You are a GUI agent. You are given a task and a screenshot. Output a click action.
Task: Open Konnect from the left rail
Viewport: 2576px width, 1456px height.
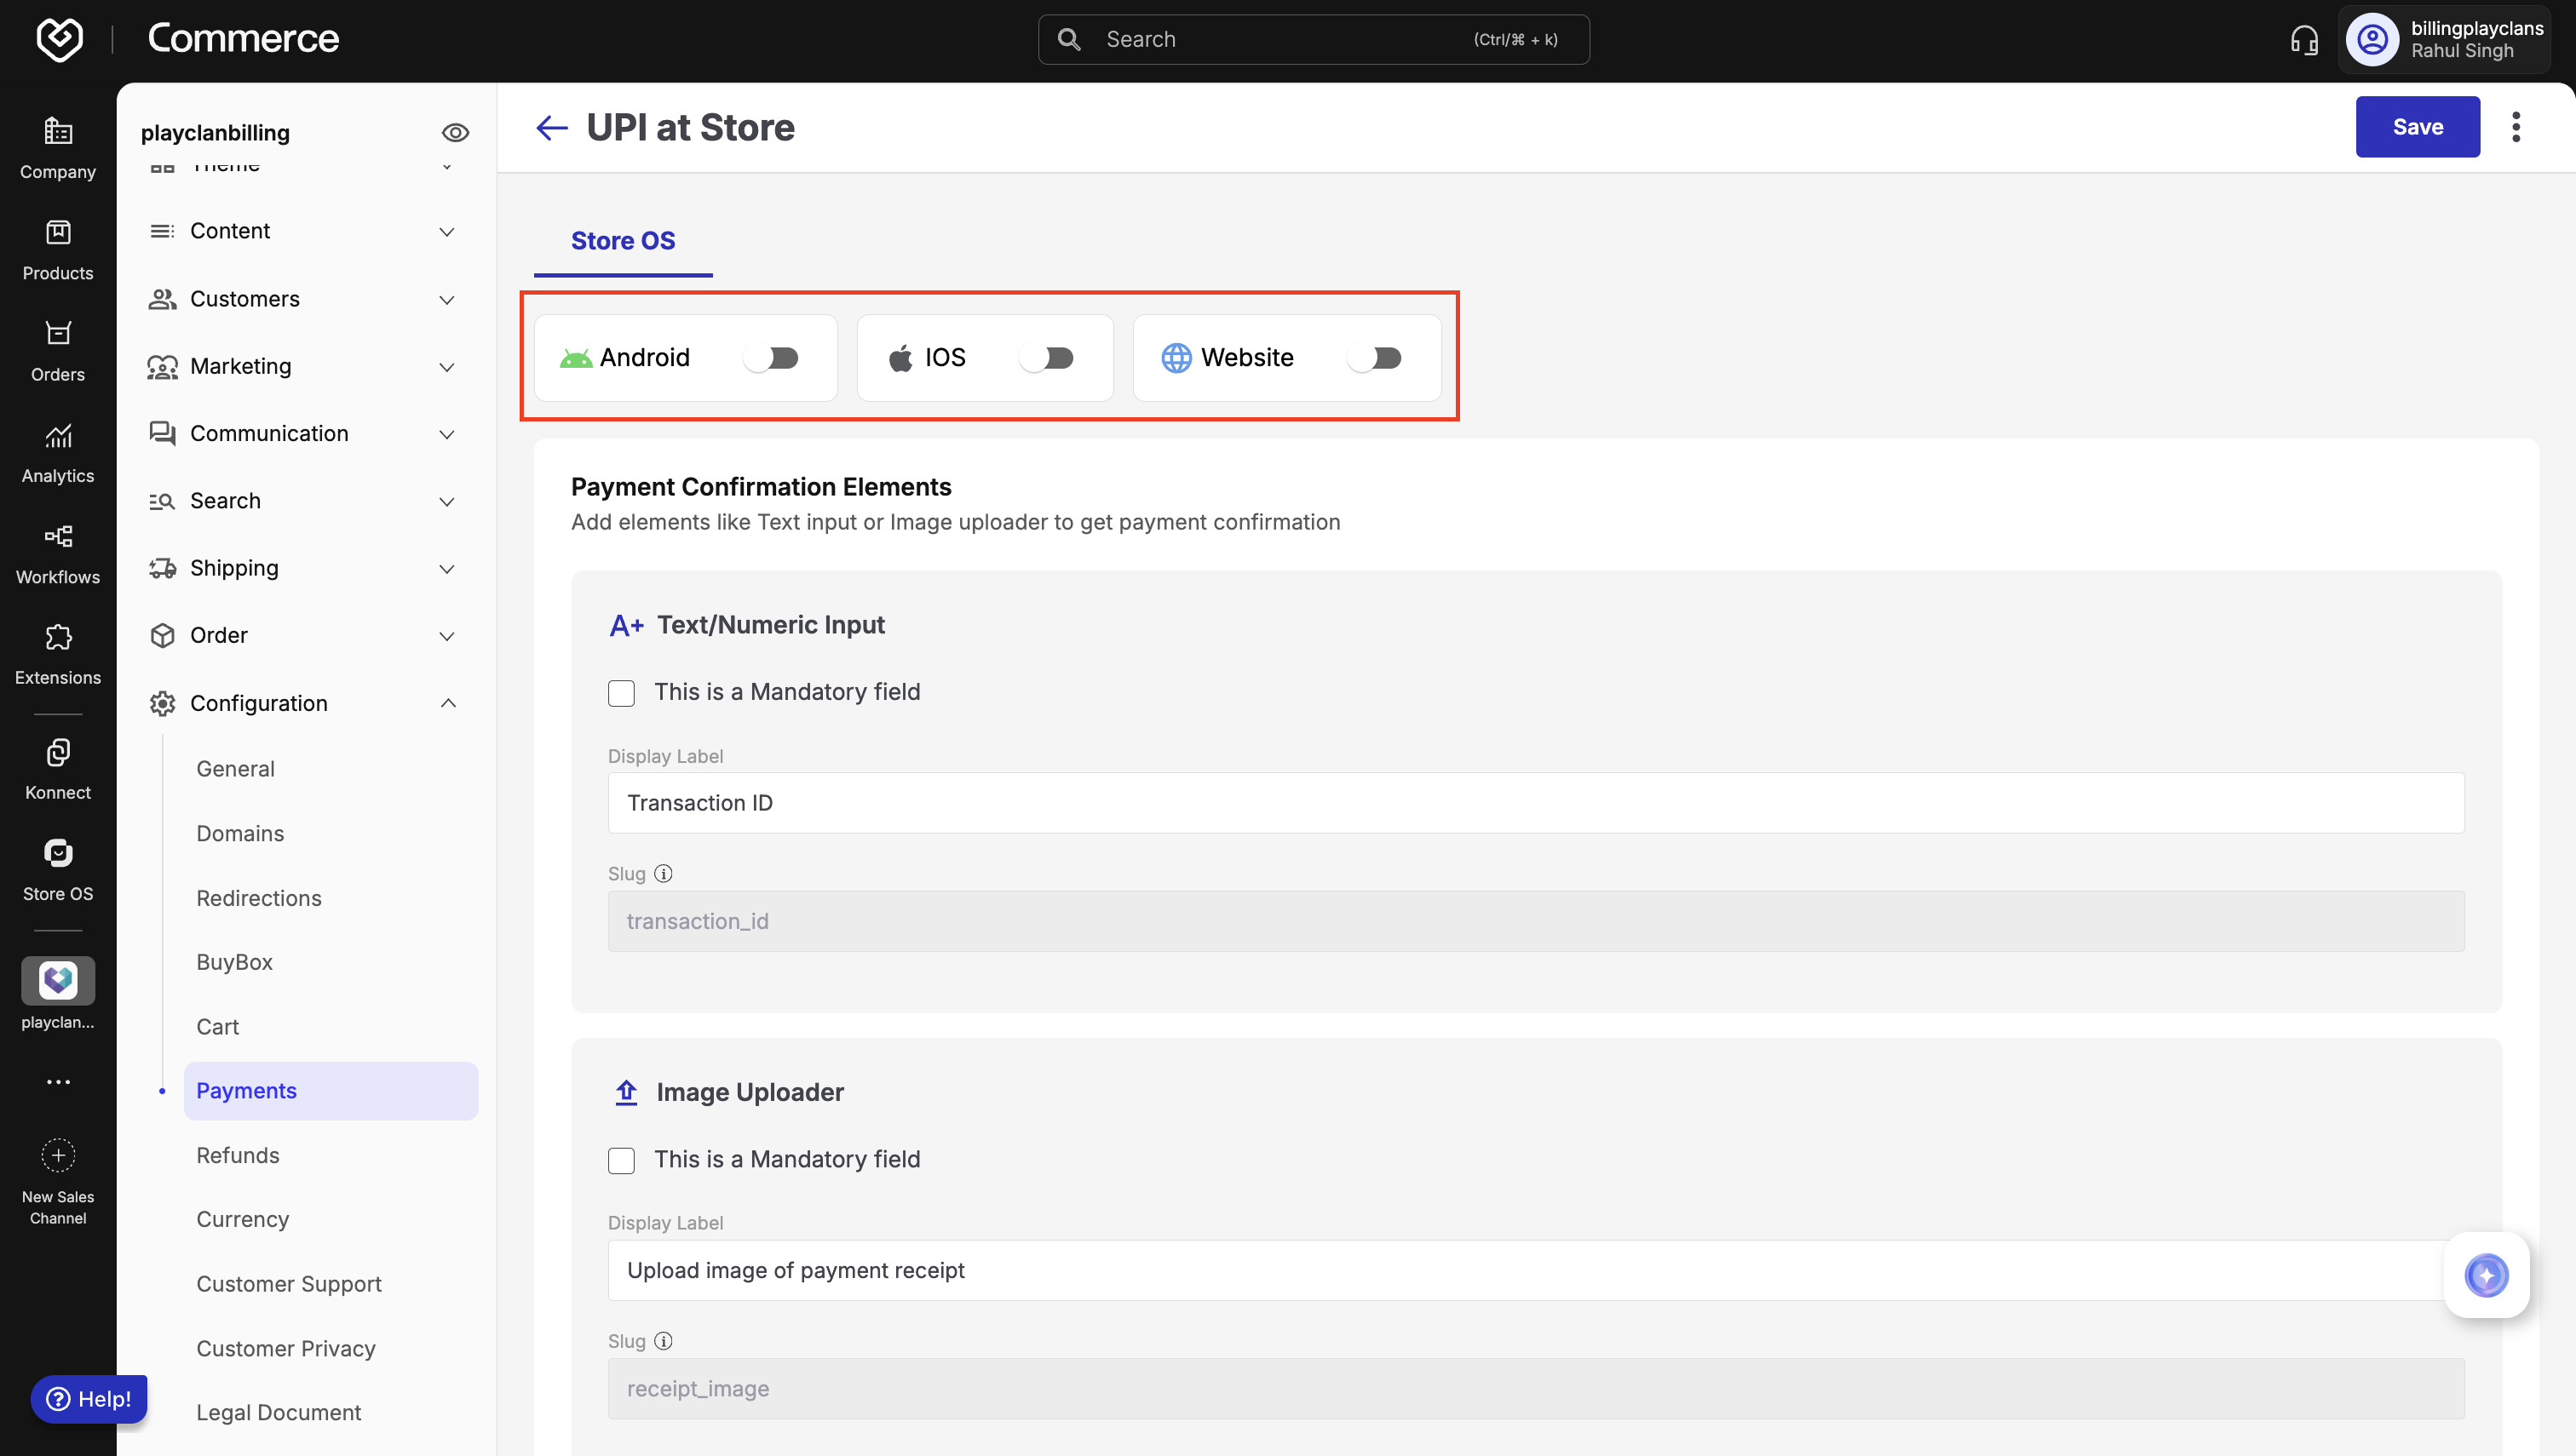(x=58, y=753)
